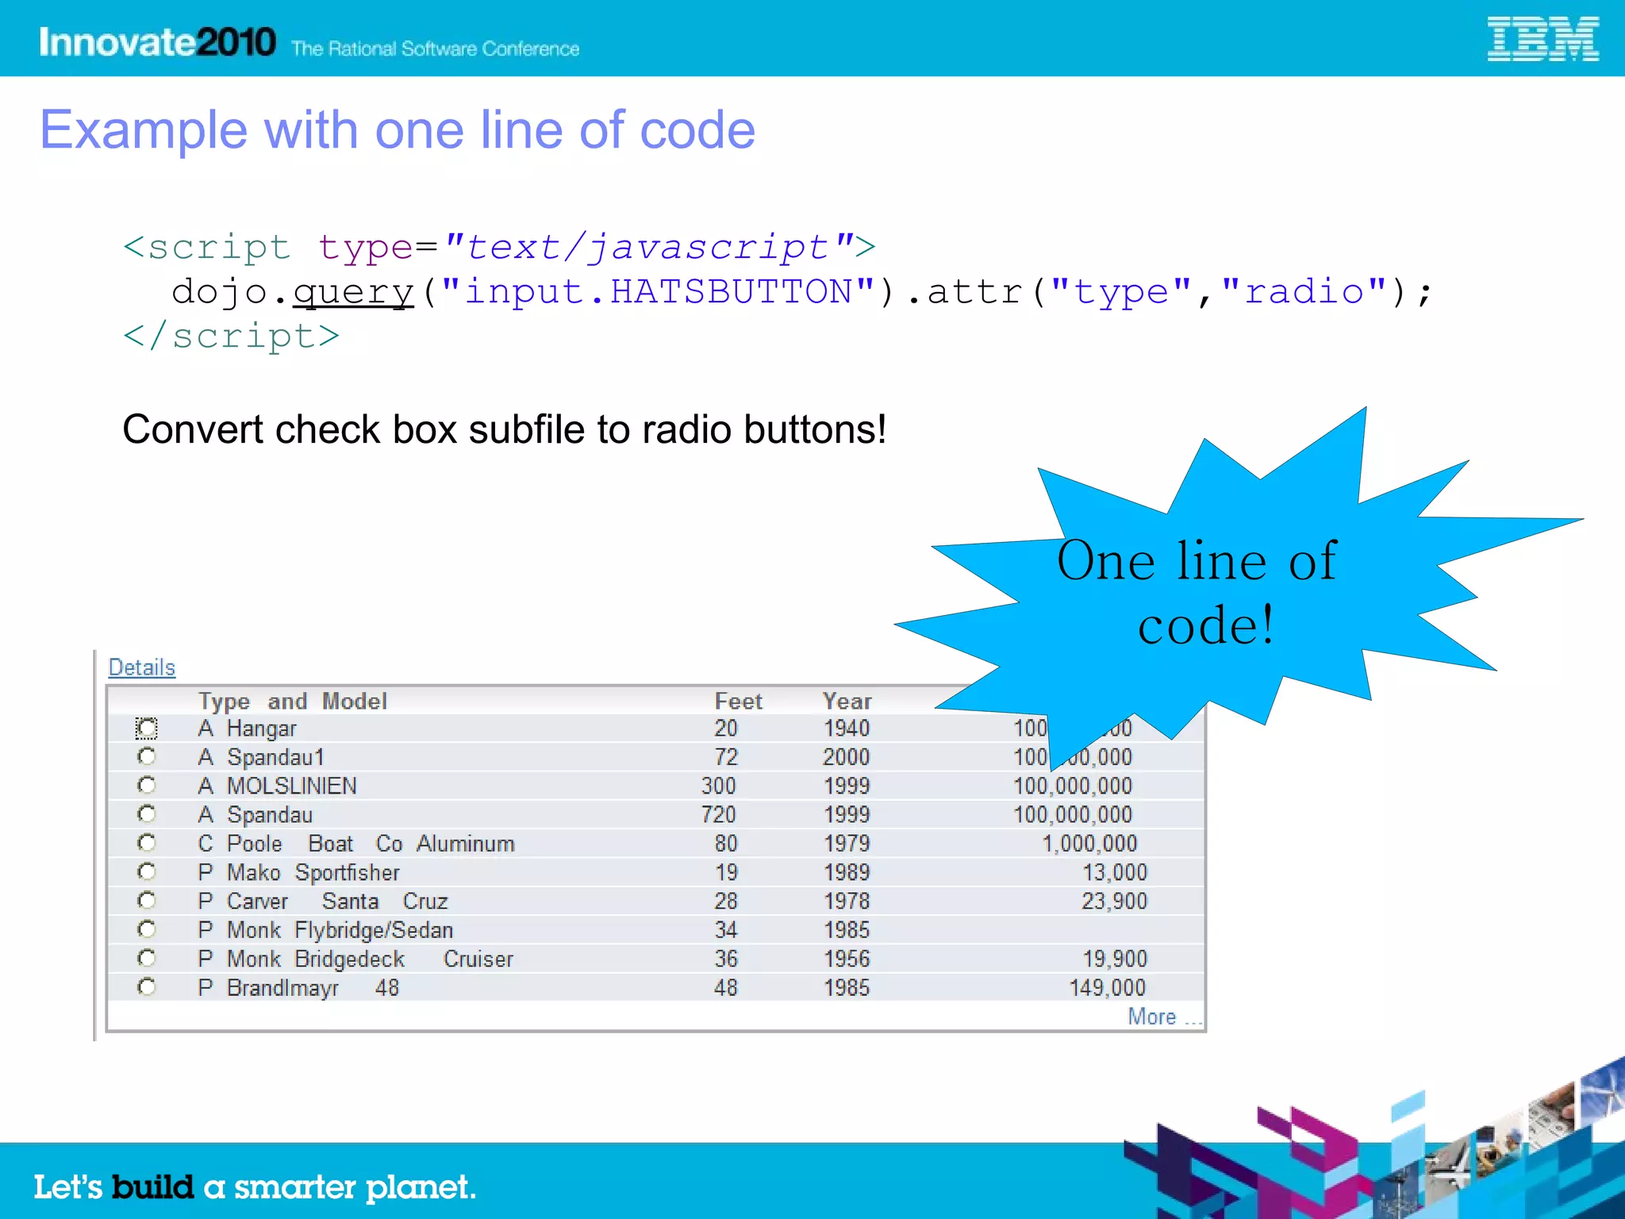The height and width of the screenshot is (1219, 1625).
Task: Click the price value 19,900
Action: click(x=1115, y=959)
